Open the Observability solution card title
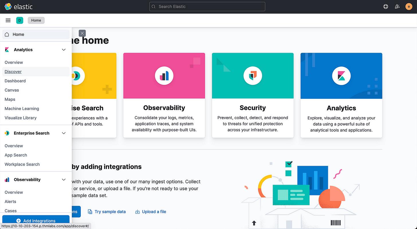417x229 pixels. tap(164, 108)
